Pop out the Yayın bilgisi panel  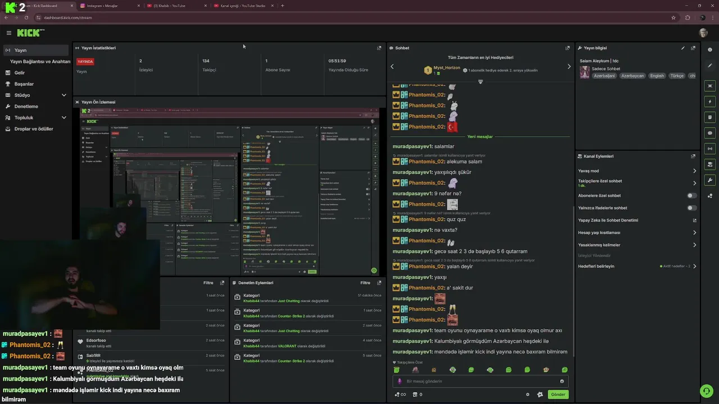693,48
